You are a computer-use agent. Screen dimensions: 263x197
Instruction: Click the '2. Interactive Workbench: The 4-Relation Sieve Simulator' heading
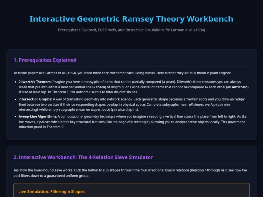(x=83, y=157)
